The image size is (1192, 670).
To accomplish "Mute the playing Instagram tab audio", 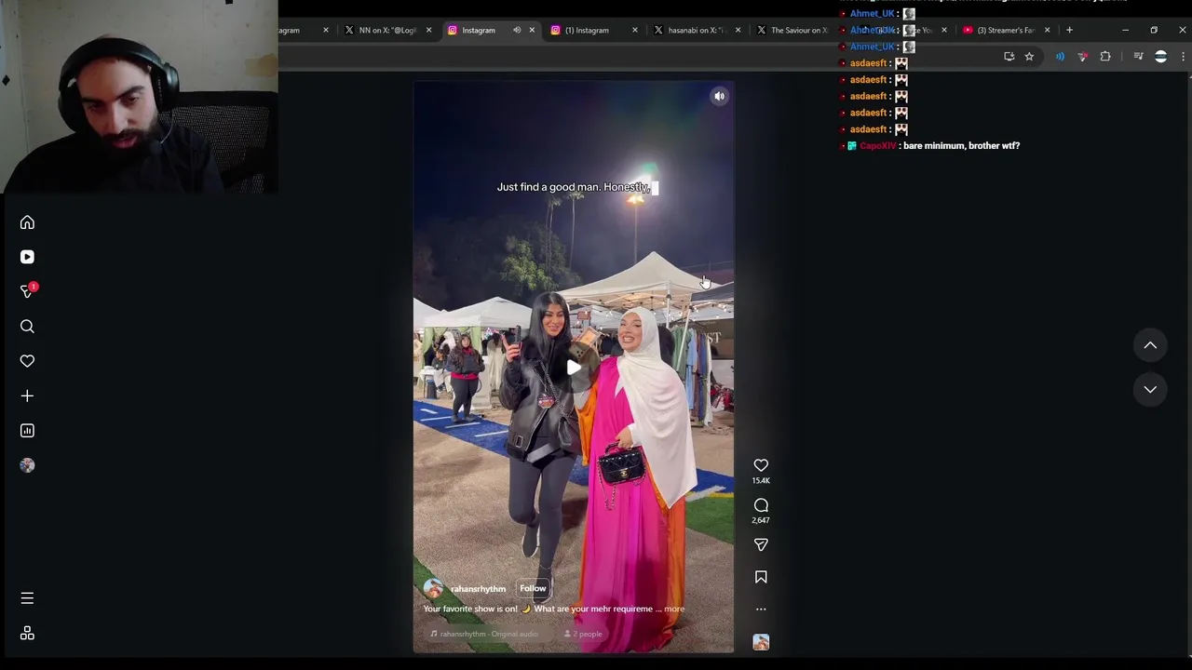I will 517,30.
